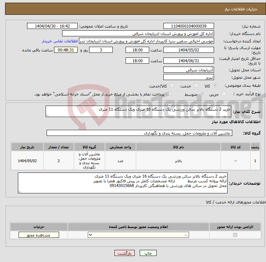
Task: Click the buyer organization name field
Action: [138, 34]
